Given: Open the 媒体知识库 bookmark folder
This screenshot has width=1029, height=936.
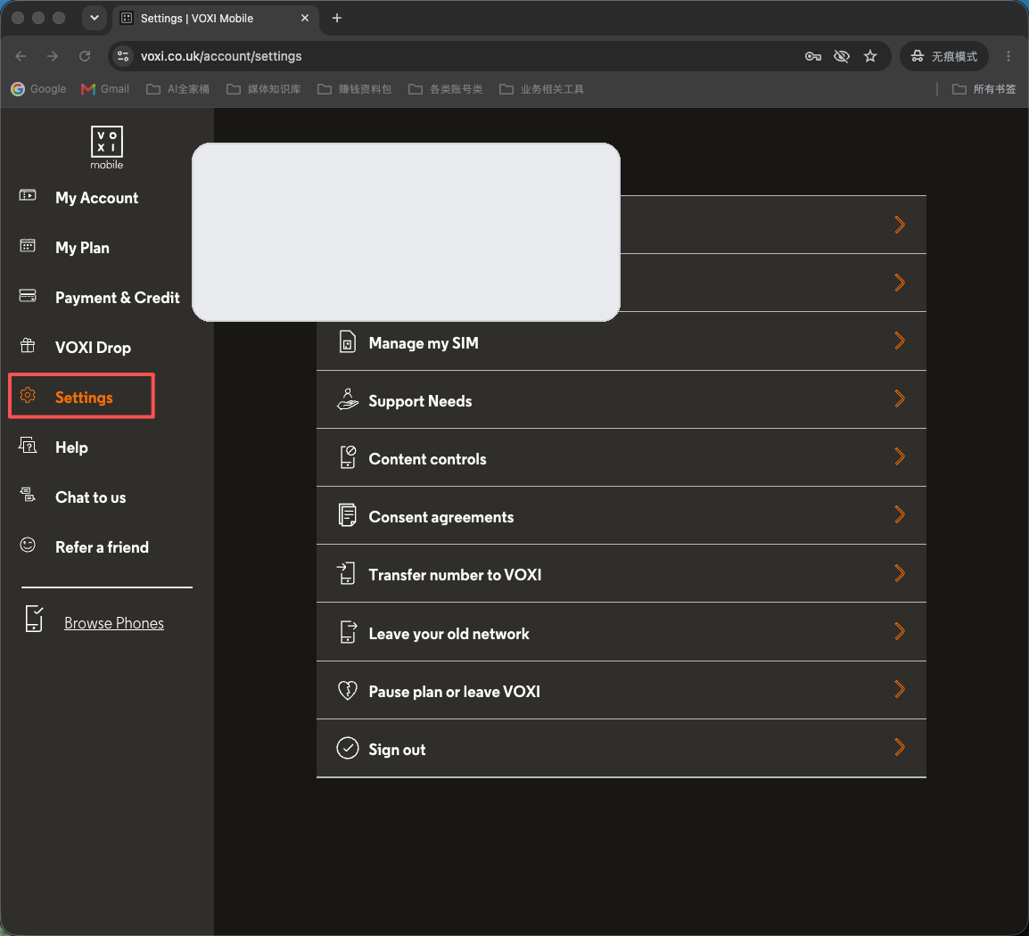Looking at the screenshot, I should (x=264, y=88).
